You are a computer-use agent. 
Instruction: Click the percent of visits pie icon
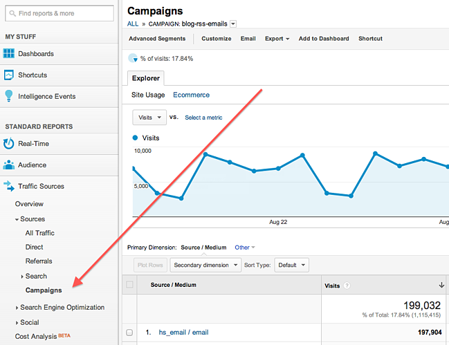133,58
